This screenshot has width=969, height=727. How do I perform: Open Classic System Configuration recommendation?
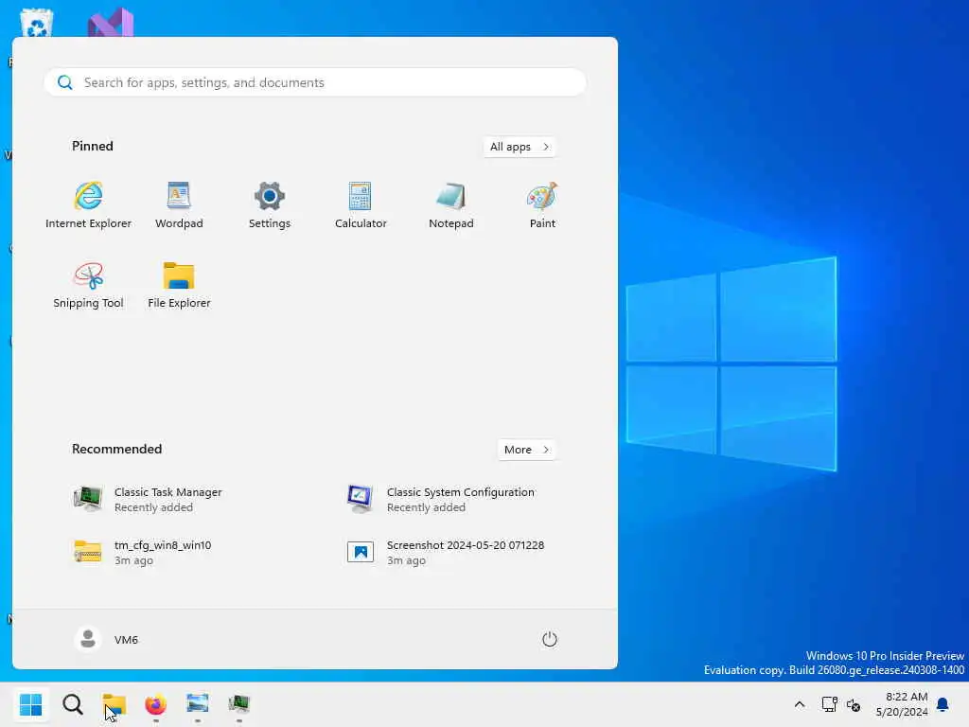(440, 499)
